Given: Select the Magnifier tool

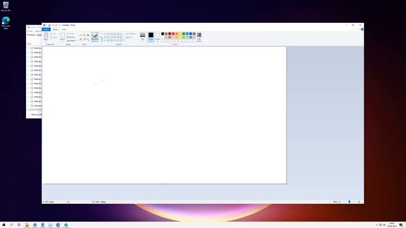Looking at the screenshot, I should click(88, 39).
